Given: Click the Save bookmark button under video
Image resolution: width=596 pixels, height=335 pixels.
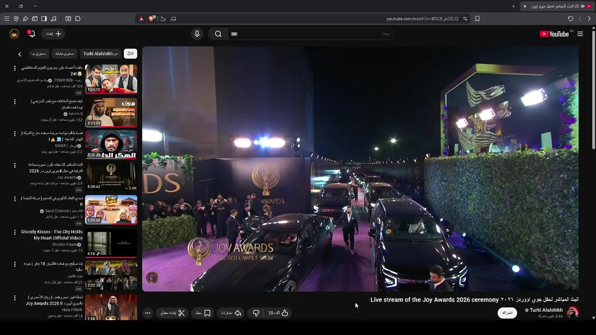Looking at the screenshot, I should click(203, 313).
